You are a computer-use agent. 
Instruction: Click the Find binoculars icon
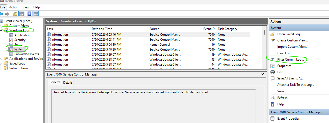[273, 72]
